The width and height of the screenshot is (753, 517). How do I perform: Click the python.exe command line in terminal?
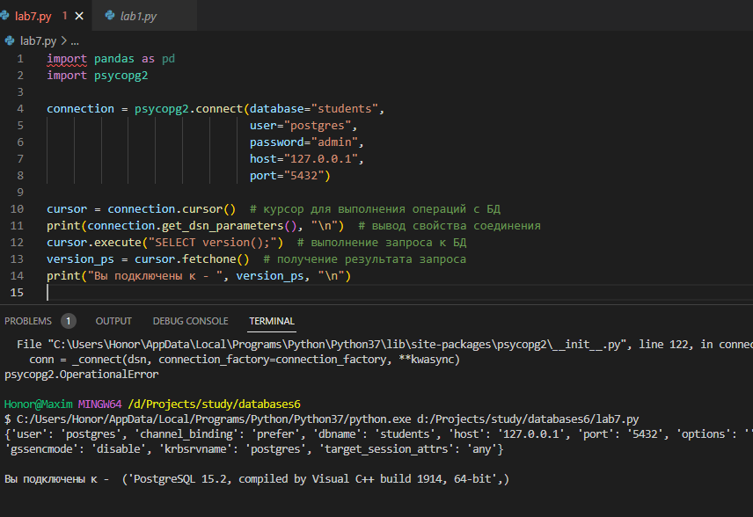pyautogui.click(x=322, y=419)
